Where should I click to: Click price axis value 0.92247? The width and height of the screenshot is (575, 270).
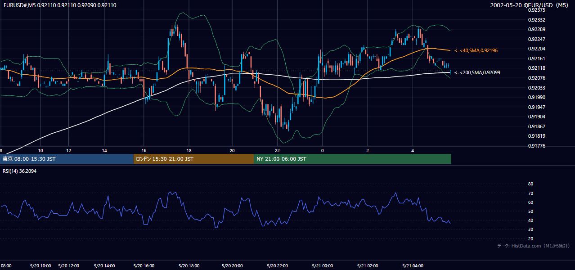click(x=536, y=39)
